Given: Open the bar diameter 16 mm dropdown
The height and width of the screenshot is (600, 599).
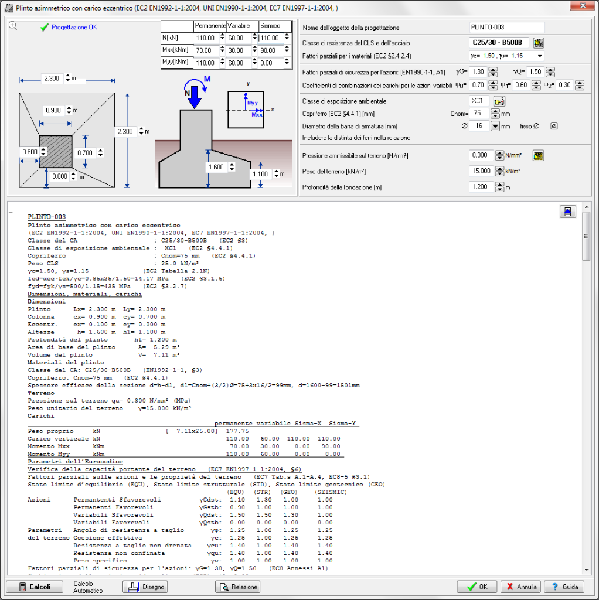Looking at the screenshot, I should 495,127.
